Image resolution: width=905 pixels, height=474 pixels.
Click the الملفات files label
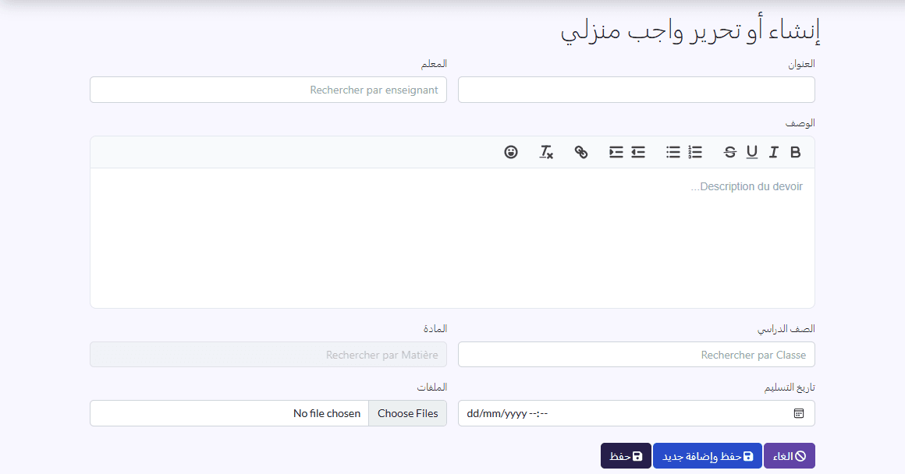point(432,387)
